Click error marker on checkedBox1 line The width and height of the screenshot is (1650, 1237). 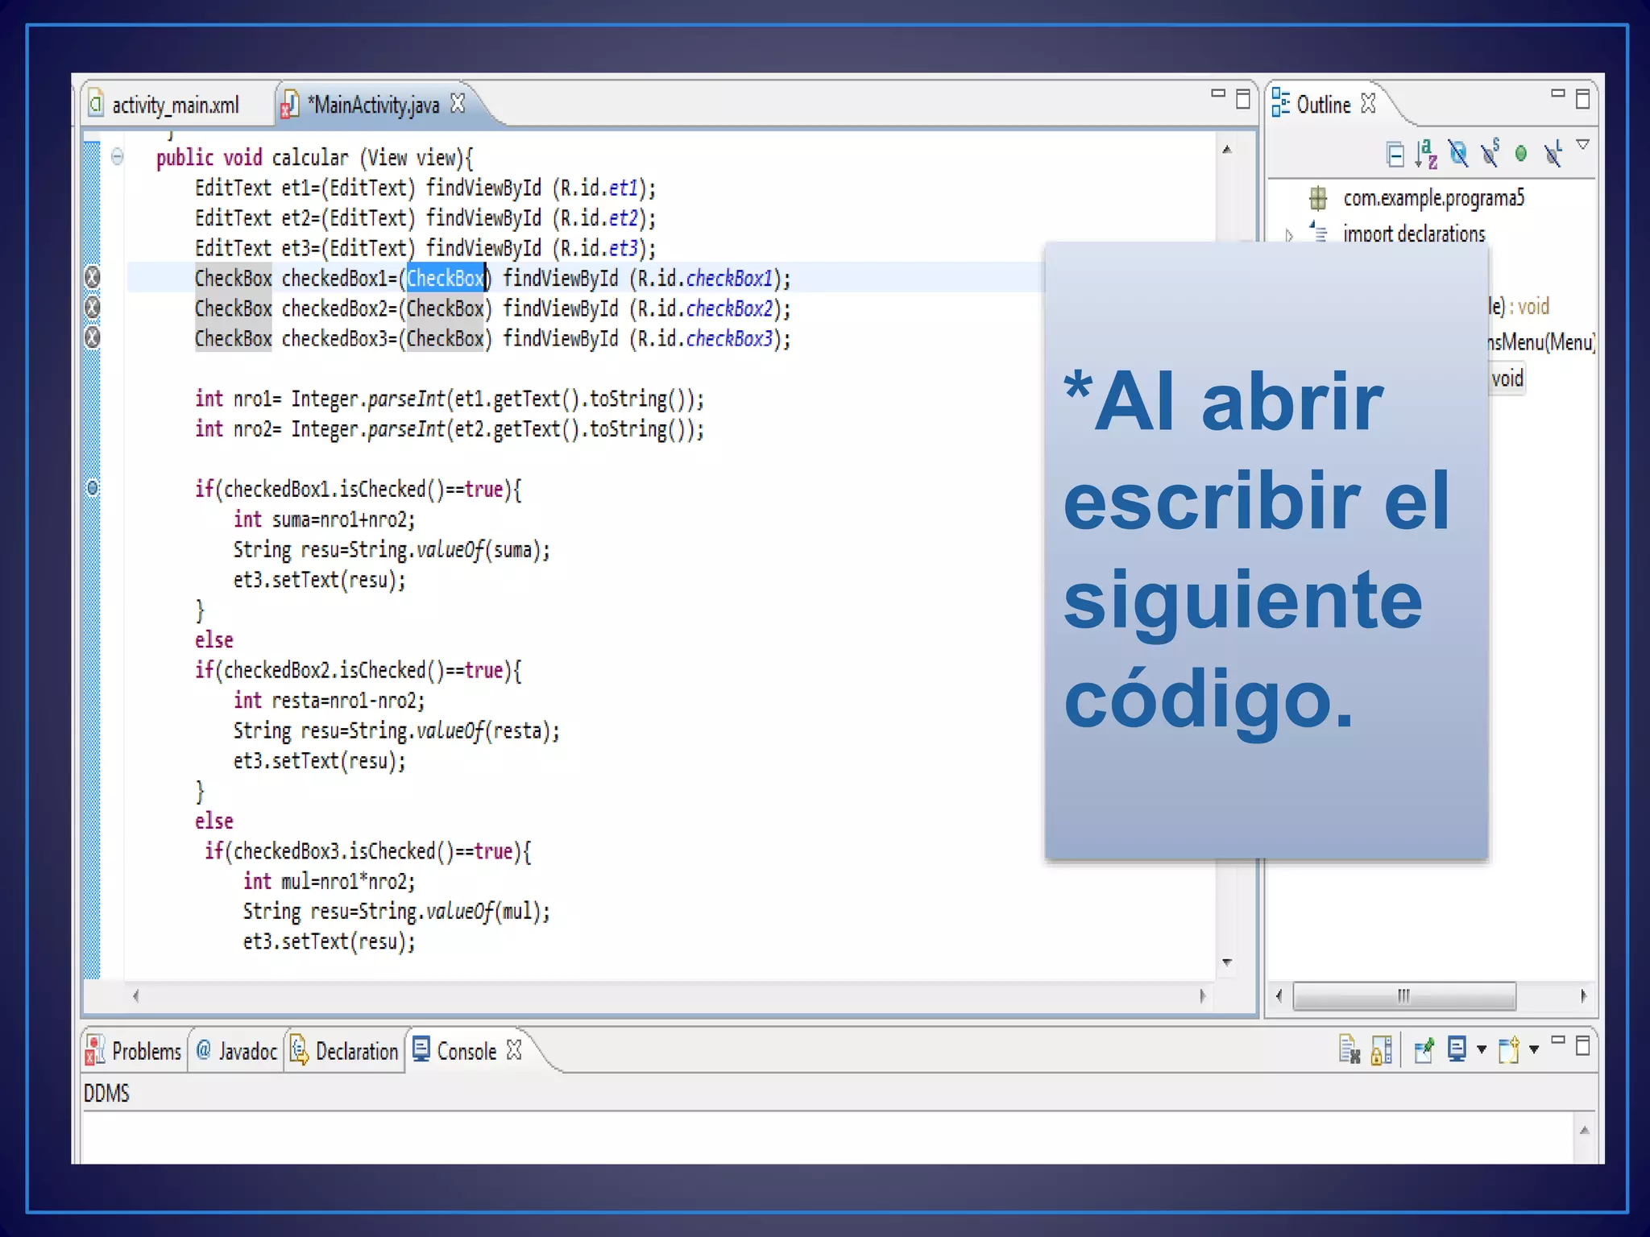tap(93, 278)
